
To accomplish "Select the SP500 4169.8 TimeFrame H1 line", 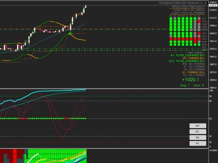I will point(188,7).
